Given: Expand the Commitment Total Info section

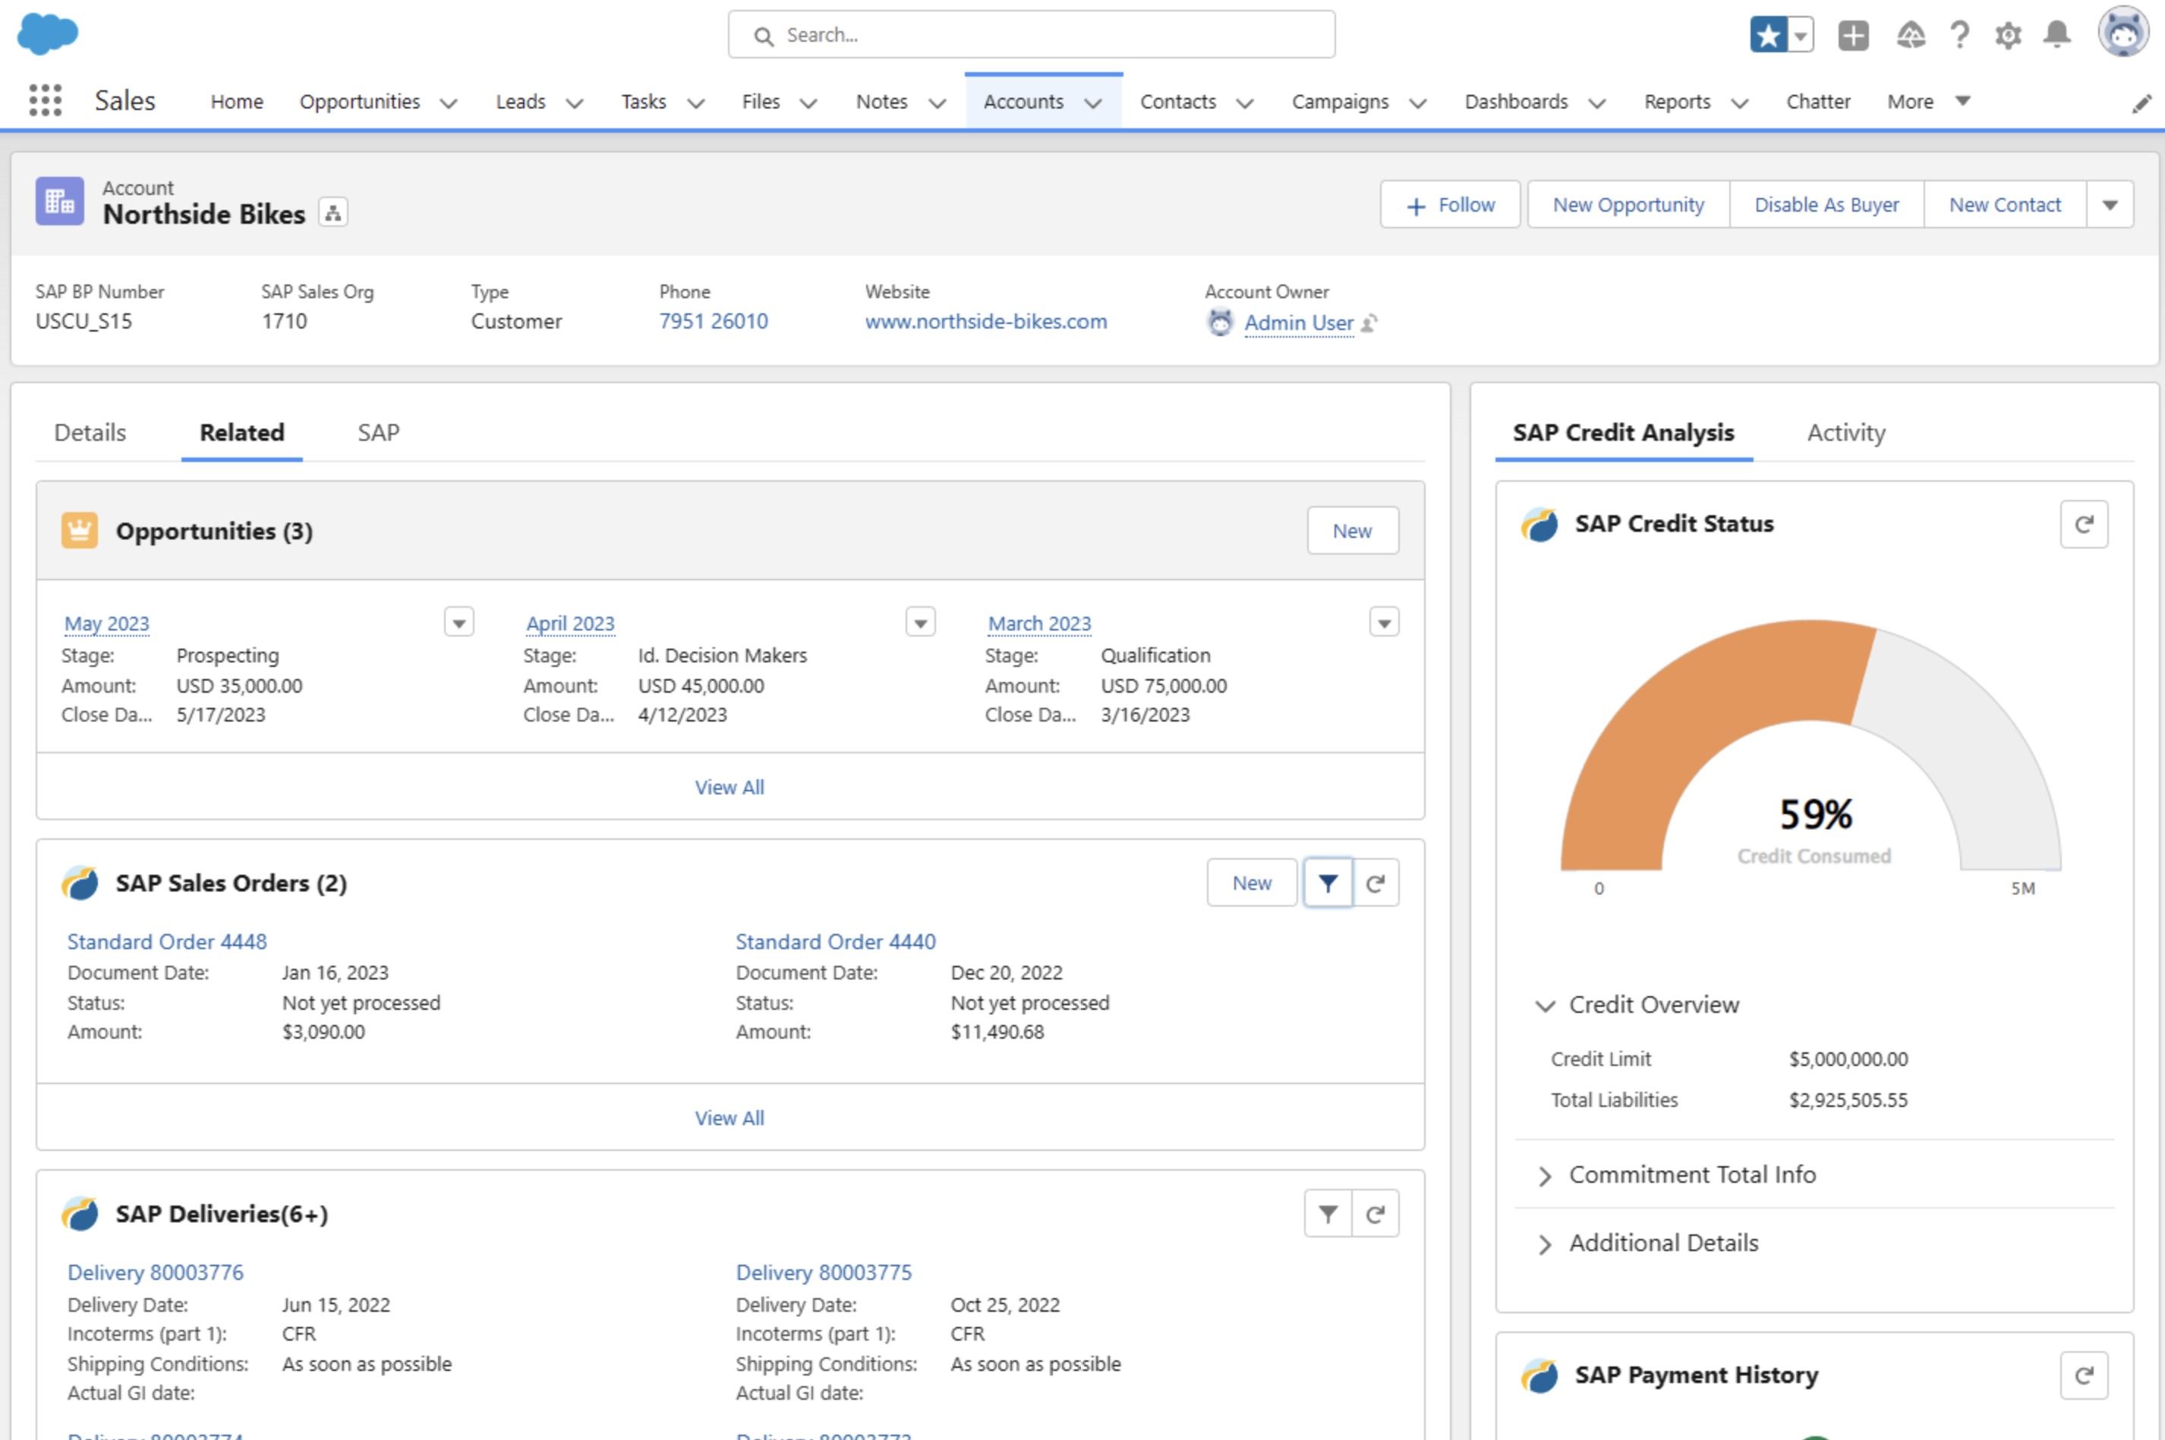Looking at the screenshot, I should point(1546,1175).
